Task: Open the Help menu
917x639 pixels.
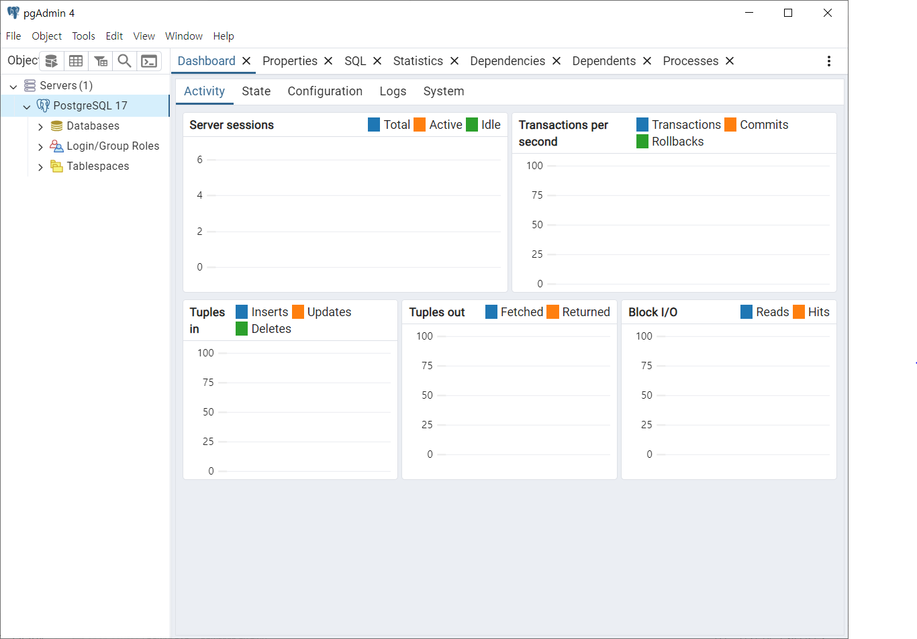Action: click(224, 36)
